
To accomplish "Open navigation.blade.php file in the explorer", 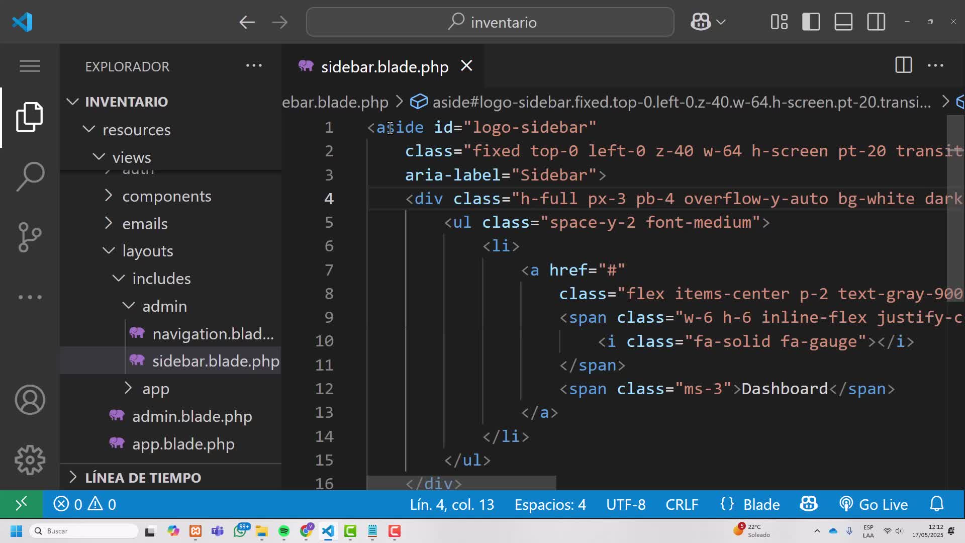I will click(213, 333).
